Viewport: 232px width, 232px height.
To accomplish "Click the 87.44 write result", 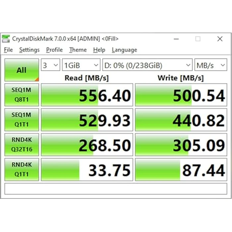I will (x=181, y=169).
